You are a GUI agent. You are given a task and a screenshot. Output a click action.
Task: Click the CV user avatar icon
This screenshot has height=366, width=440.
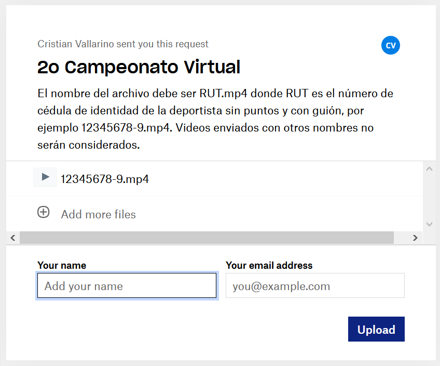point(391,45)
